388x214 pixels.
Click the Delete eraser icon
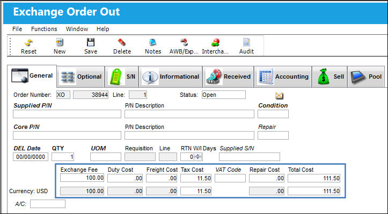coord(122,46)
